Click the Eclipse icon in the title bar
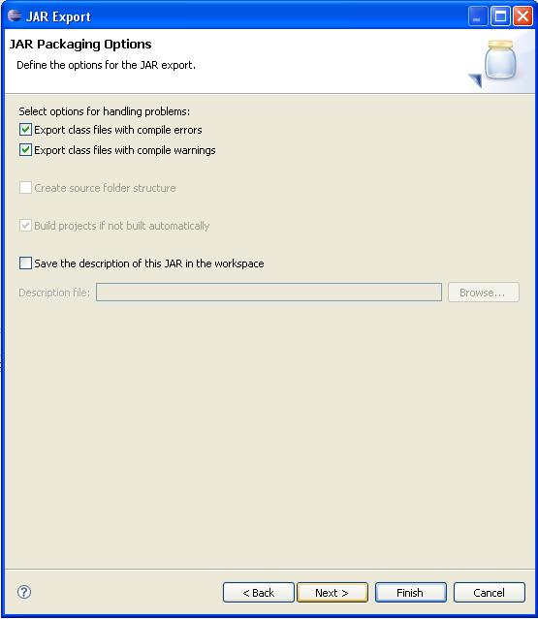The width and height of the screenshot is (538, 619). tap(15, 15)
